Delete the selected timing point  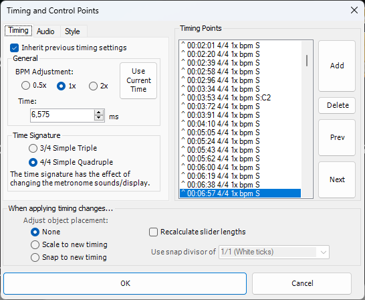click(337, 105)
